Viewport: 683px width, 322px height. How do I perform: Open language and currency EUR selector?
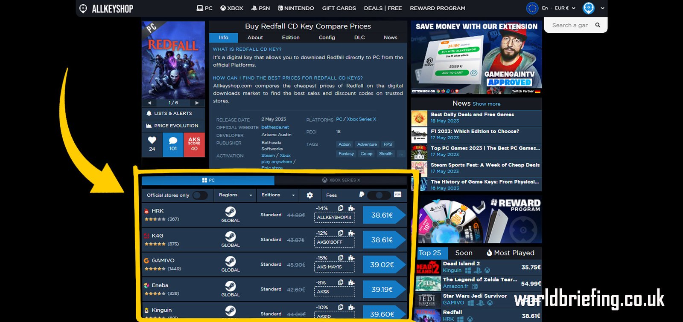558,8
